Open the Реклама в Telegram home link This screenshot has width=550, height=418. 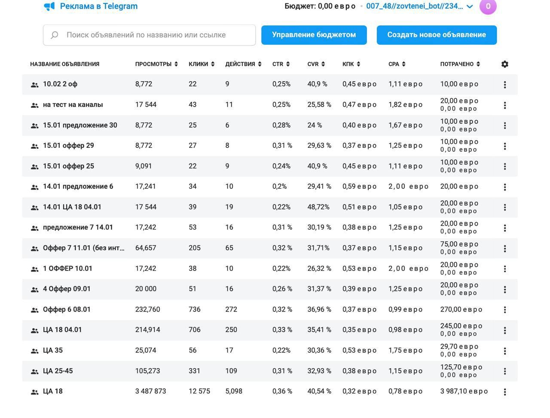point(98,6)
